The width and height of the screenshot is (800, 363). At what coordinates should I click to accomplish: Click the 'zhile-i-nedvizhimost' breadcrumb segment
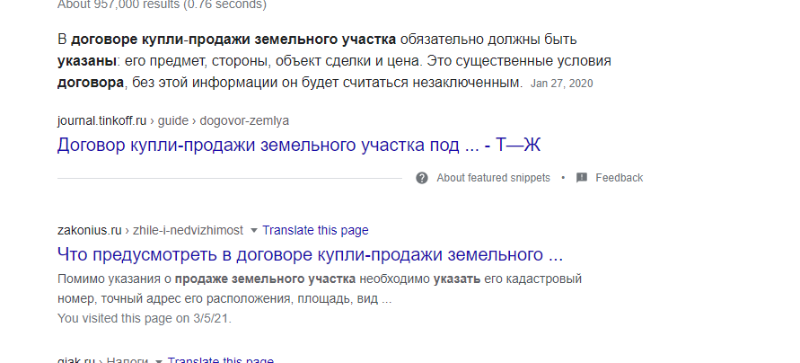click(x=188, y=230)
